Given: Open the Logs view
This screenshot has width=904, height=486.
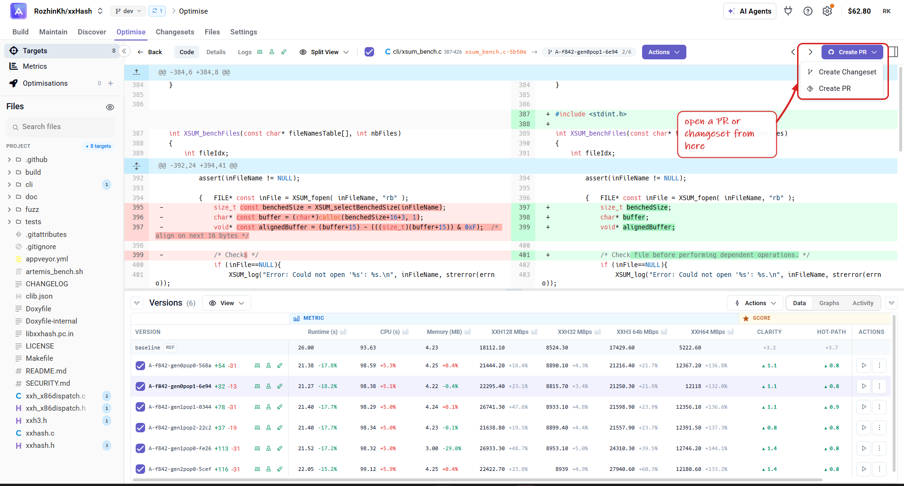Looking at the screenshot, I should [x=244, y=52].
